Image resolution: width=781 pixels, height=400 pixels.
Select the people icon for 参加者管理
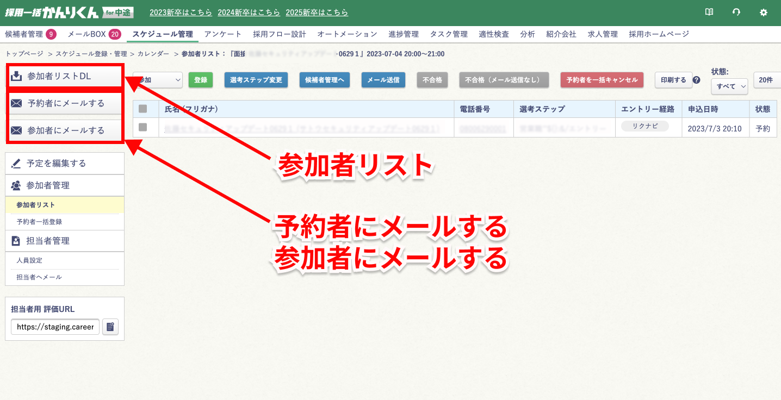coord(17,185)
